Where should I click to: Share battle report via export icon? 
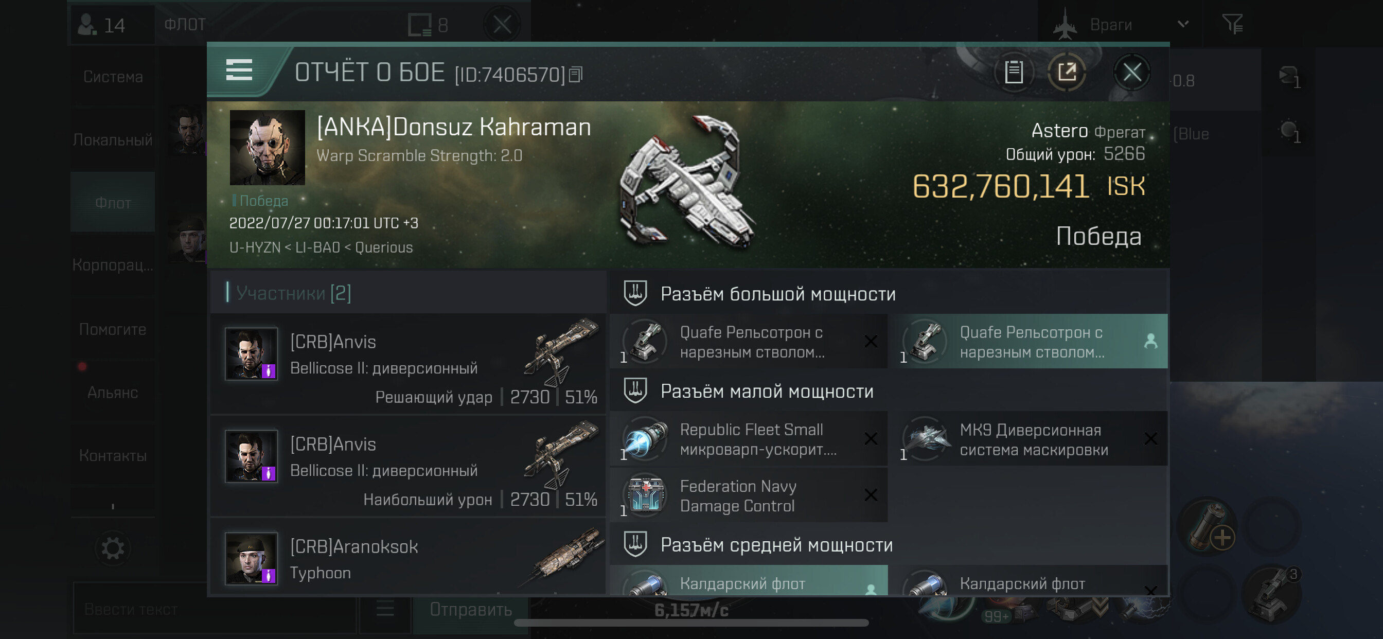[1067, 72]
